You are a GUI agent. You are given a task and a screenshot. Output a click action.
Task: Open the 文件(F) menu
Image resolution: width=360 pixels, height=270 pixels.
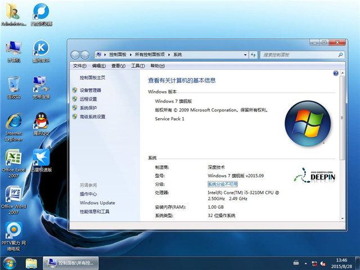(80, 66)
